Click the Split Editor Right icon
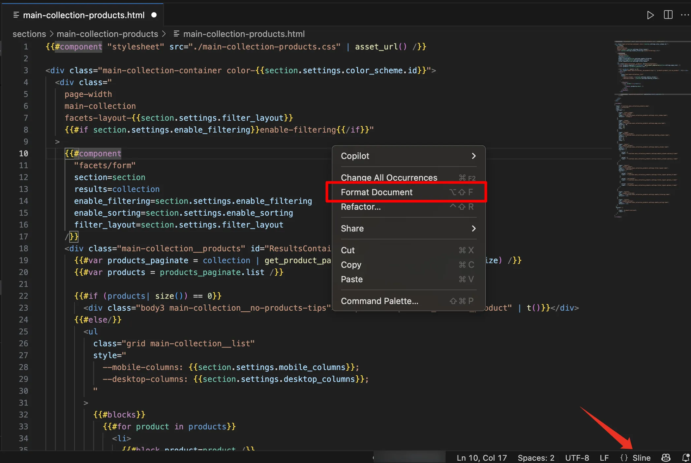 tap(668, 15)
